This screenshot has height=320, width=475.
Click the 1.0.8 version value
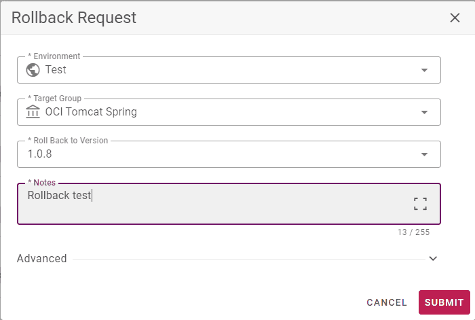coord(39,154)
